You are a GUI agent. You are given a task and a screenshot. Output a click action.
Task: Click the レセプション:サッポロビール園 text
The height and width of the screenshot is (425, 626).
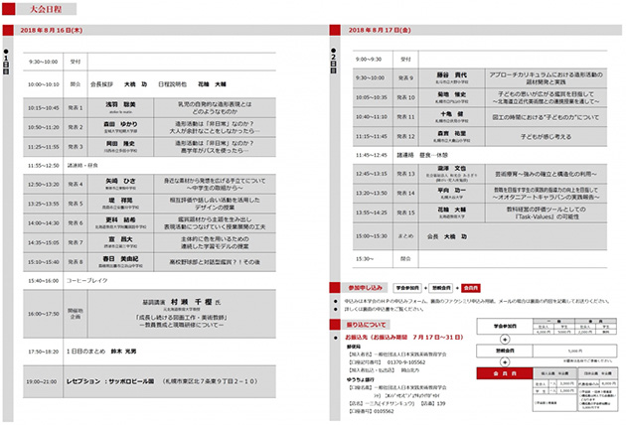110,381
